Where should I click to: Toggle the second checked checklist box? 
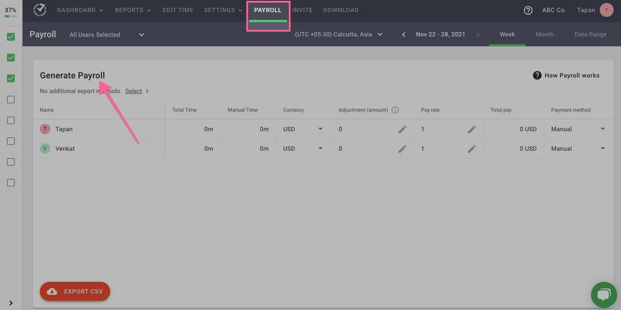pyautogui.click(x=11, y=58)
